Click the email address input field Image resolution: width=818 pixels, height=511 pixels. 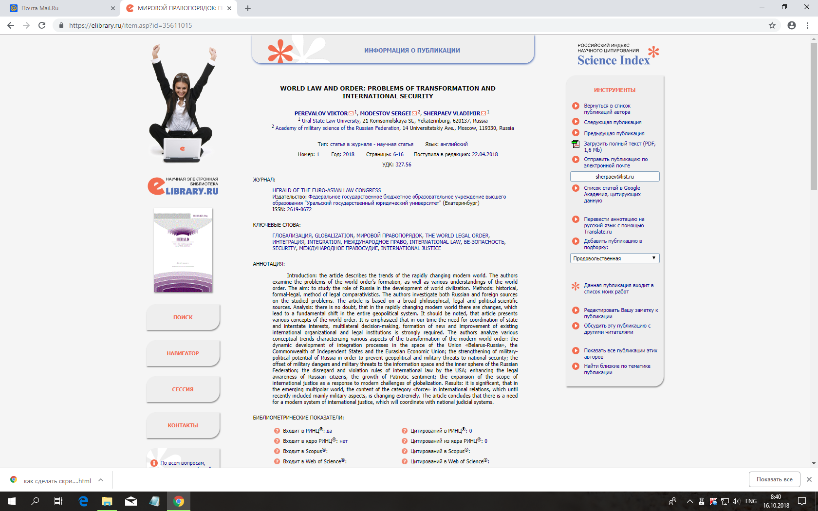pyautogui.click(x=614, y=177)
